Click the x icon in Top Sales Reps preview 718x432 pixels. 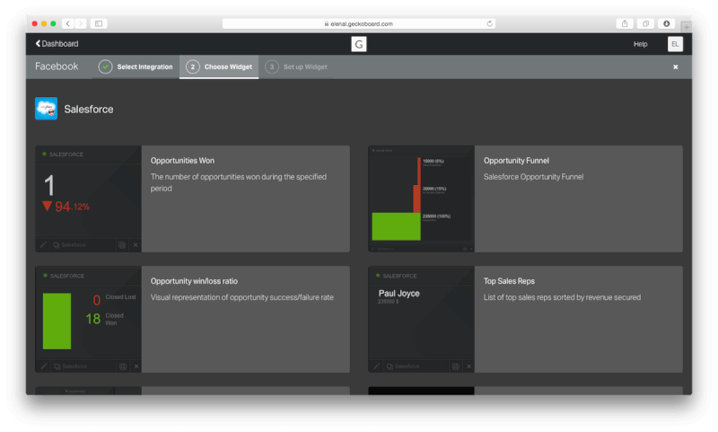point(468,366)
